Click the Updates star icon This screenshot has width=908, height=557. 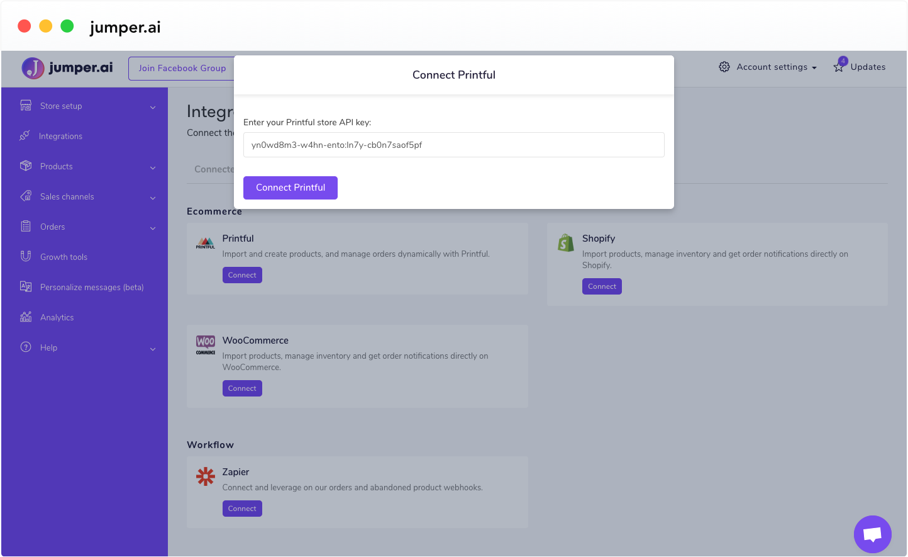pos(839,67)
